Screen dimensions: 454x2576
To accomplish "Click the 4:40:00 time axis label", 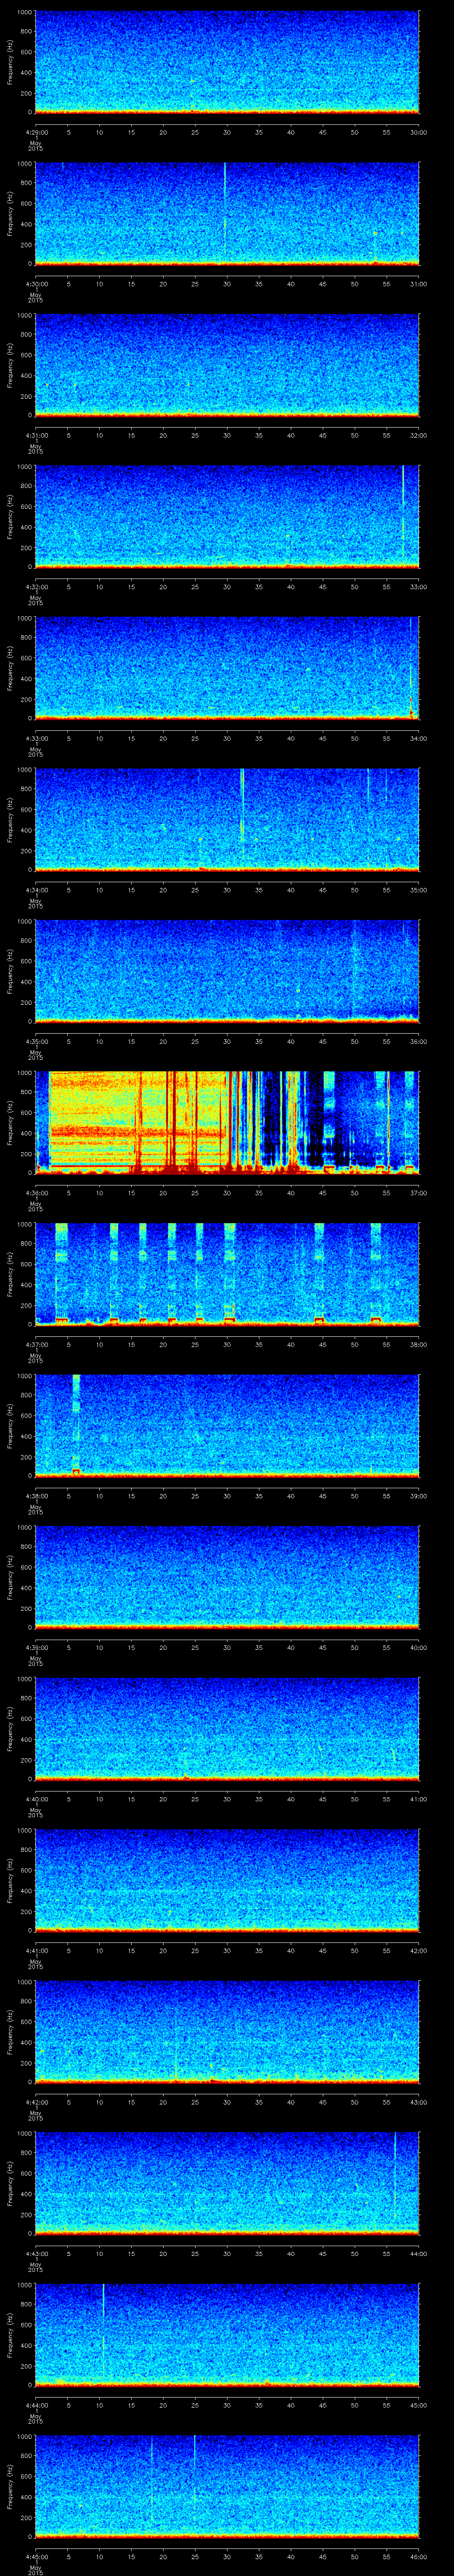I will (x=35, y=1799).
